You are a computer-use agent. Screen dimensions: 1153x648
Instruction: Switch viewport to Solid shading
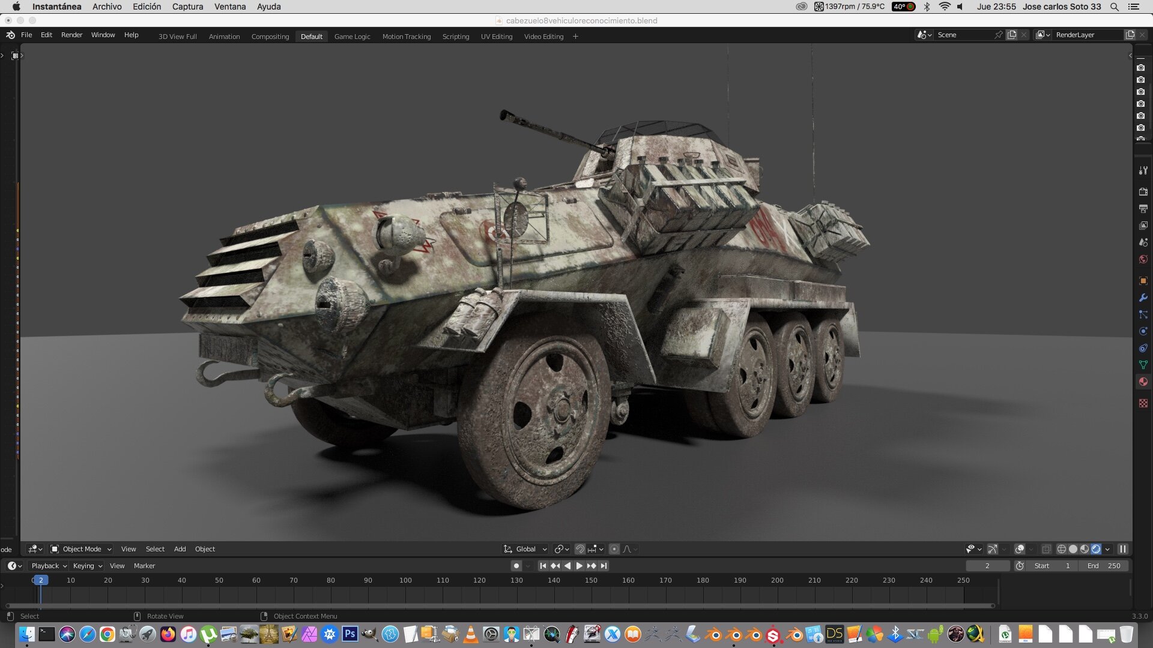[1073, 549]
